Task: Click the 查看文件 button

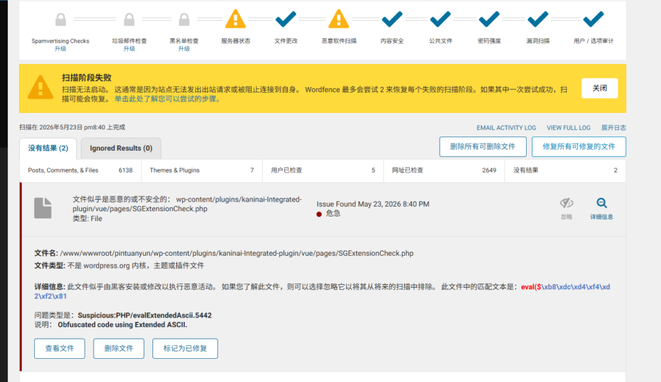Action: (x=59, y=349)
